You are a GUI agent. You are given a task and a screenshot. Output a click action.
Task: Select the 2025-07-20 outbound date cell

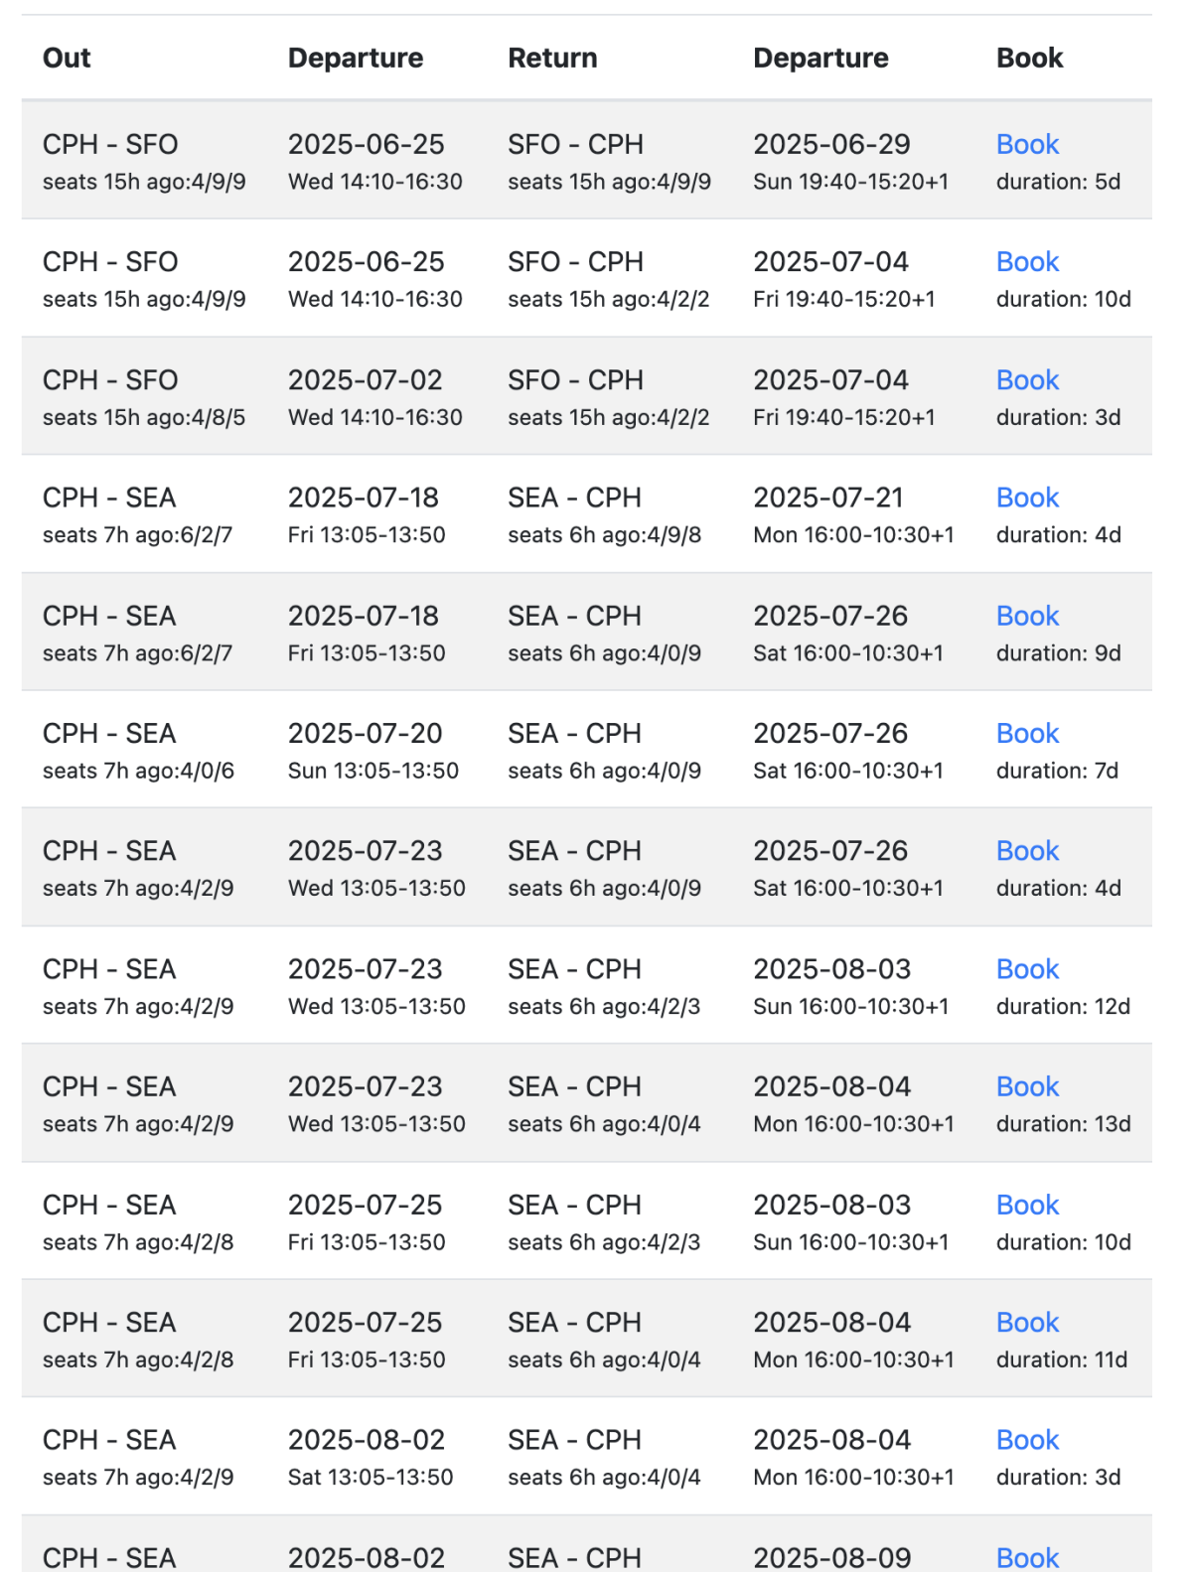click(x=365, y=734)
